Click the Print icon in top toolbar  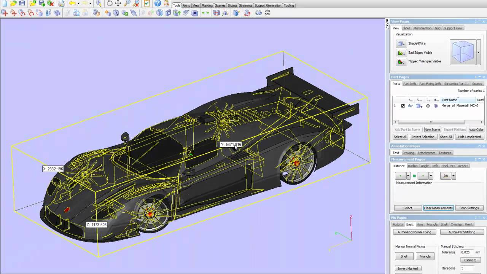(61, 3)
